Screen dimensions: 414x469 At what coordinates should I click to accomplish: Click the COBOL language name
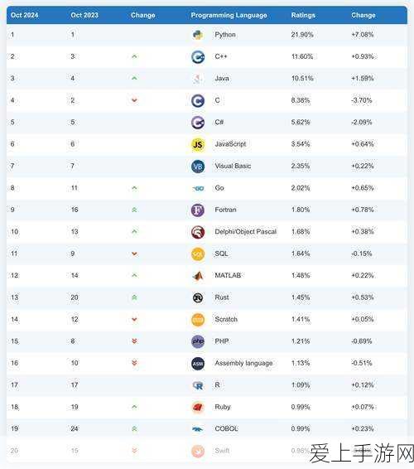226,428
